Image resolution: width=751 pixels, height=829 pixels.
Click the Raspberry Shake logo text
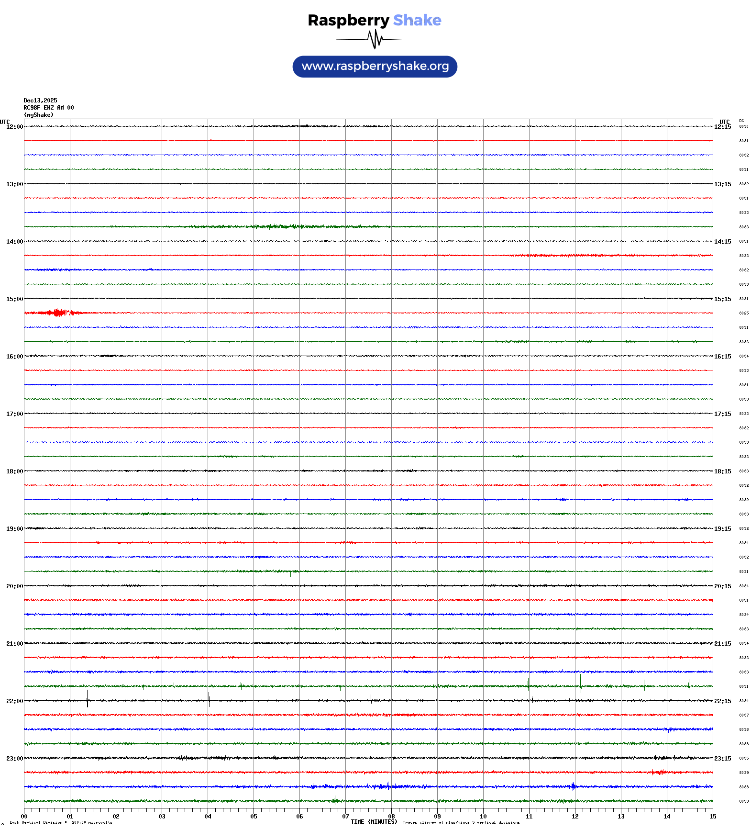(x=375, y=20)
